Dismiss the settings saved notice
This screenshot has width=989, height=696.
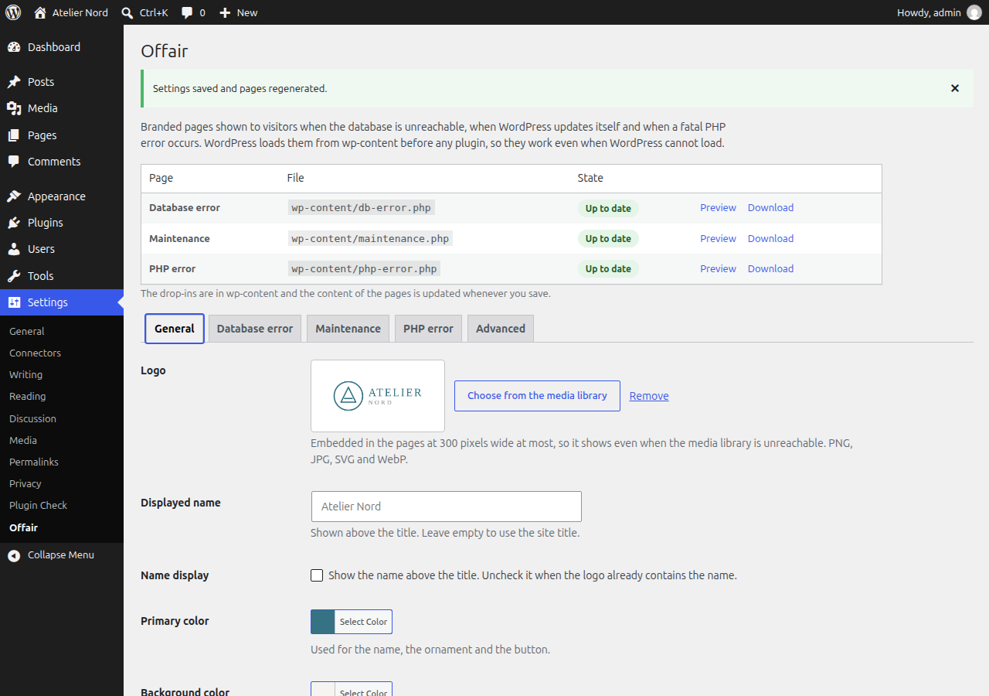pos(955,88)
